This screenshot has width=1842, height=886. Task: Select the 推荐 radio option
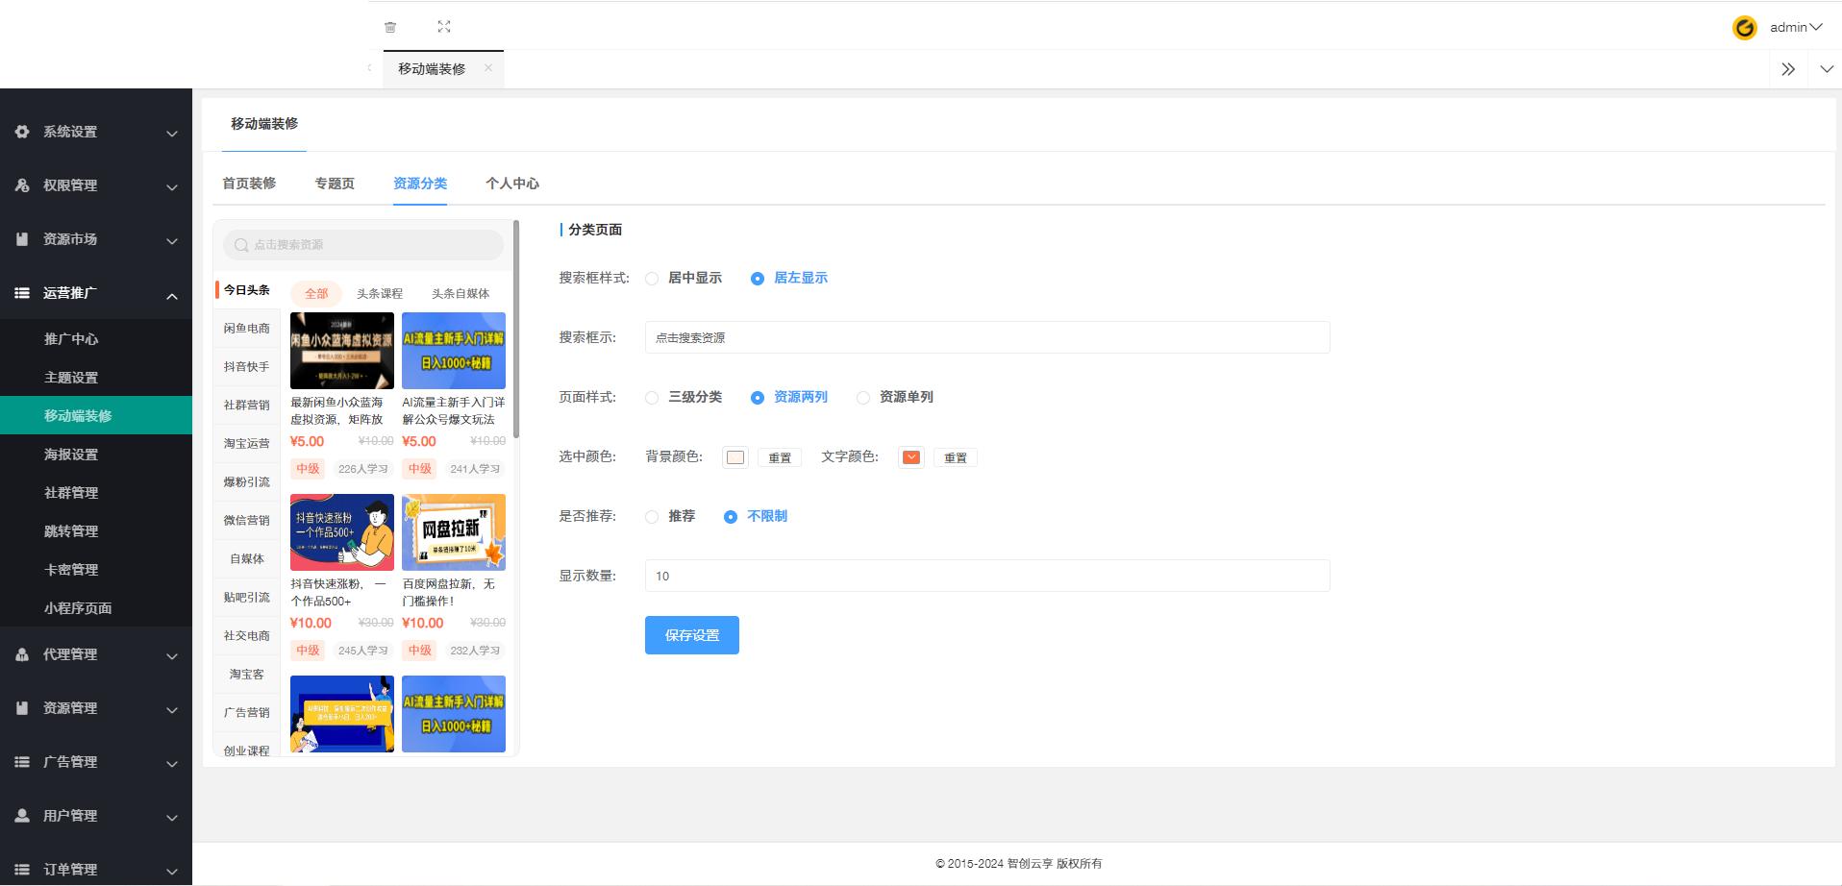(652, 517)
